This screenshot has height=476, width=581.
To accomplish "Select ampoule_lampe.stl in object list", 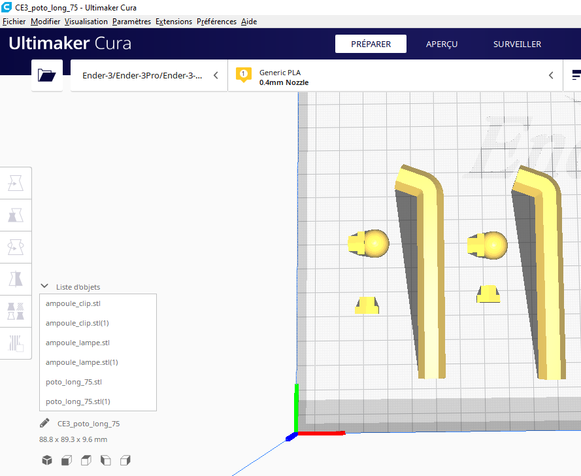I will 98,343.
